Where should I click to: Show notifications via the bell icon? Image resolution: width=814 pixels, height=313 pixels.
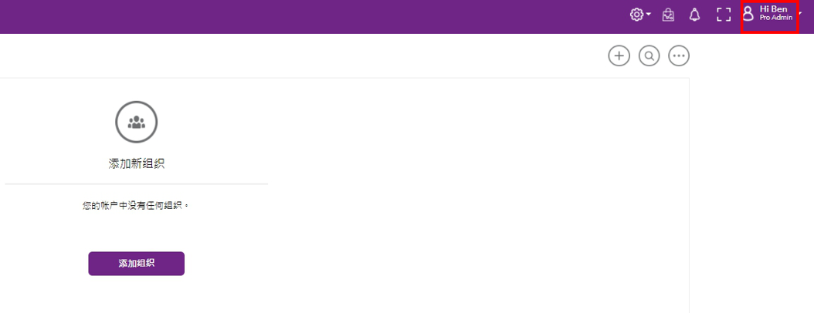click(x=694, y=15)
